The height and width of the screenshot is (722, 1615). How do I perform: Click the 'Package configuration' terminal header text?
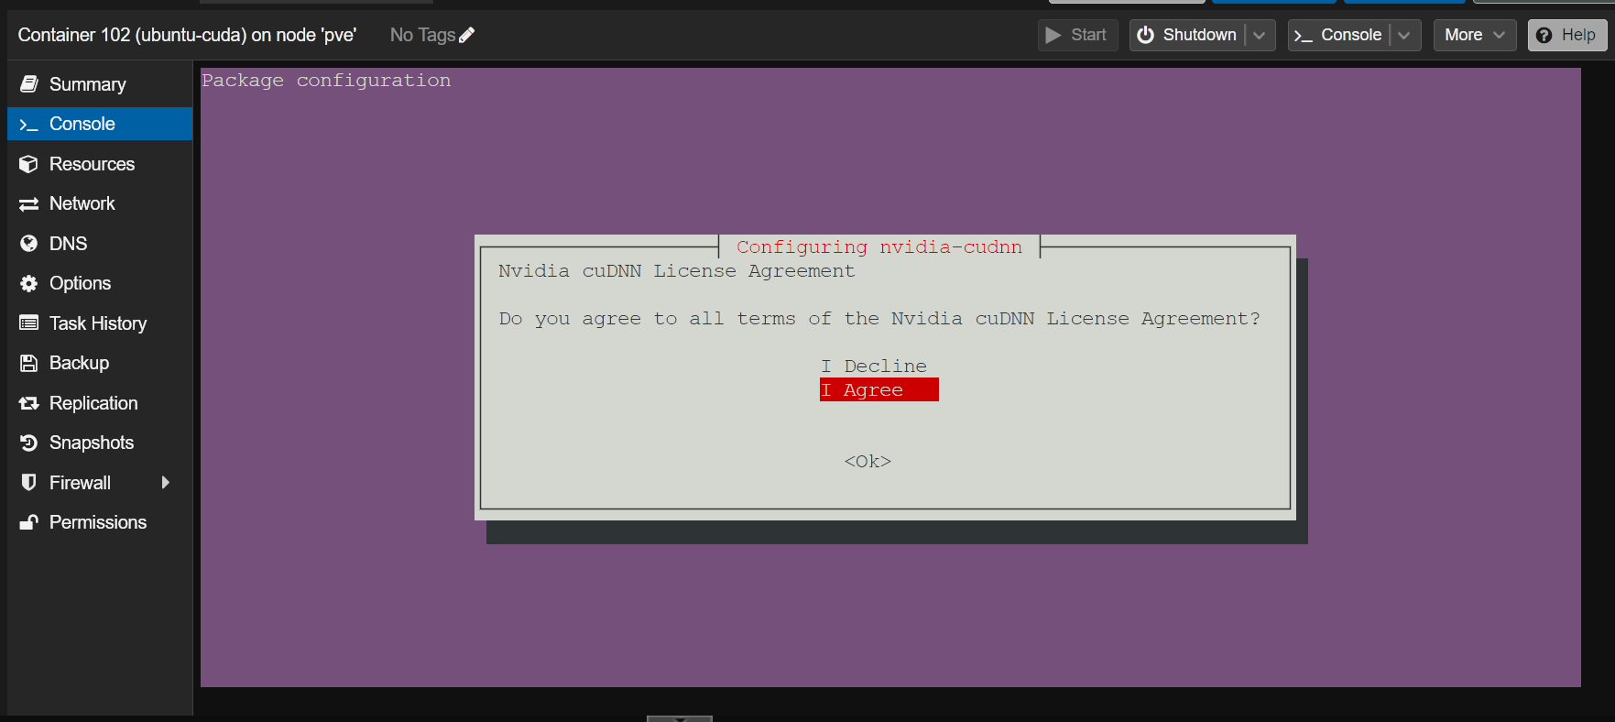pos(326,81)
